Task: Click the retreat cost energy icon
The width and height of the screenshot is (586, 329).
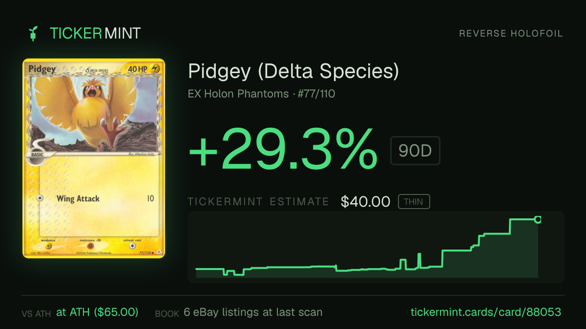Action: point(132,246)
